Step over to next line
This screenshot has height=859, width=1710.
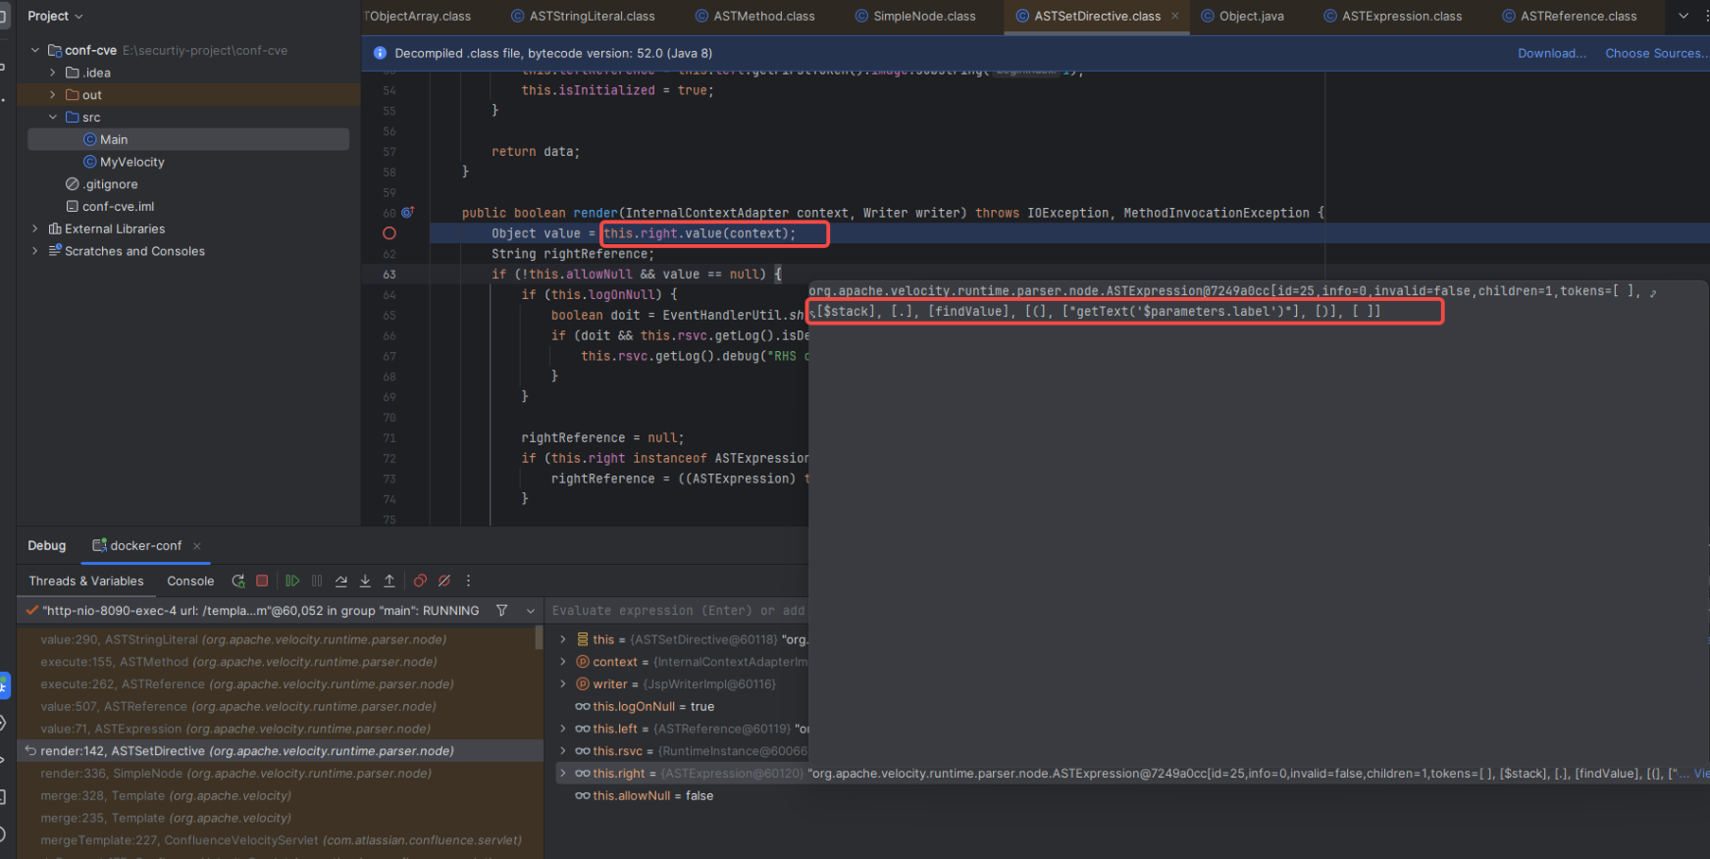pos(341,581)
